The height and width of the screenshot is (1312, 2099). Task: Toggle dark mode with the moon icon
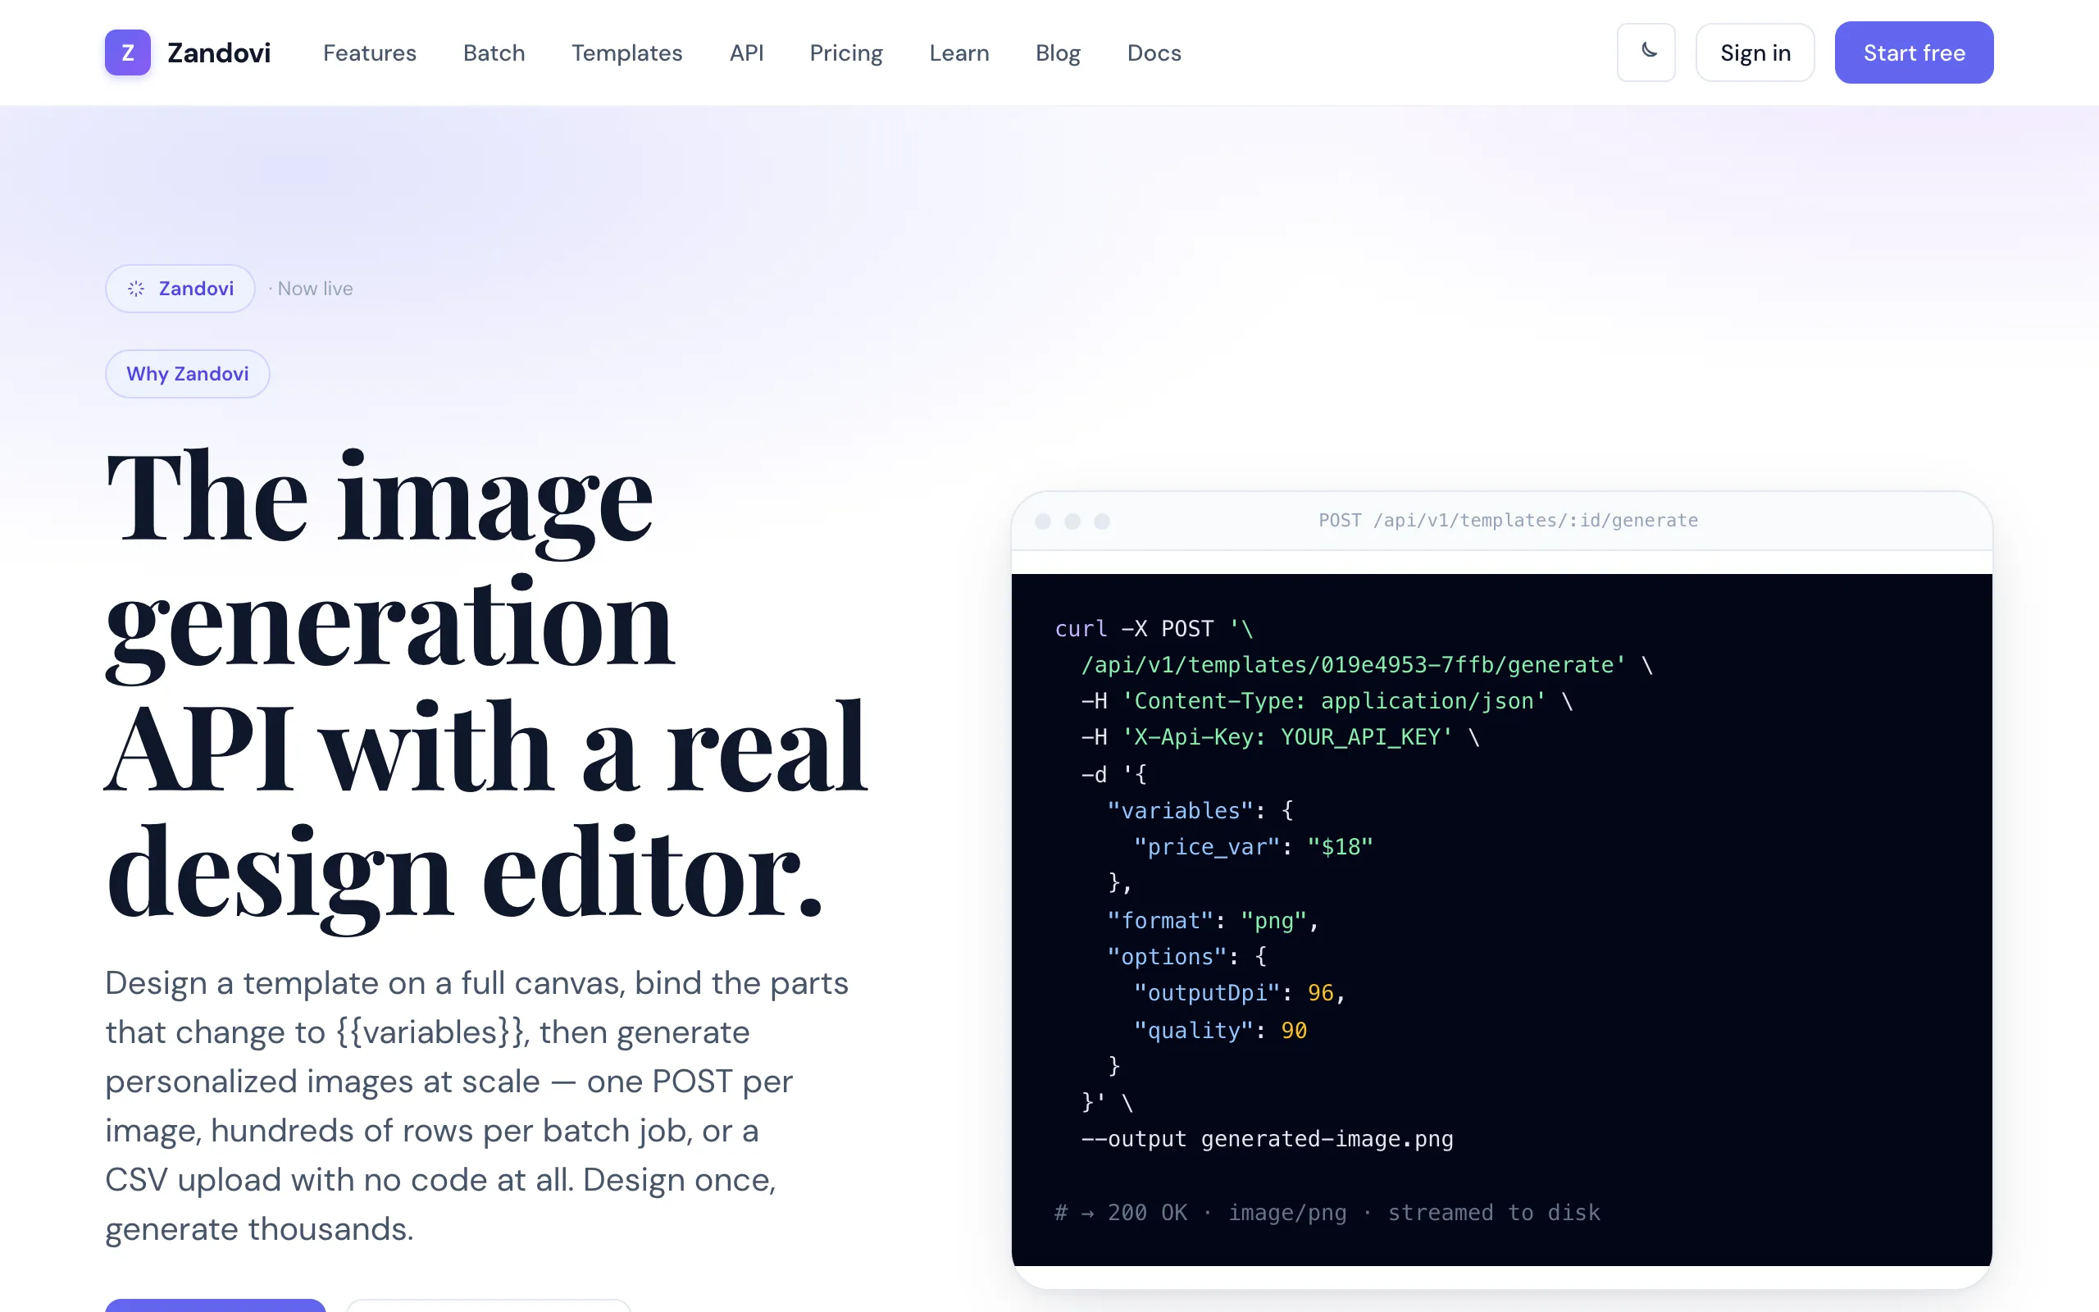(1646, 52)
